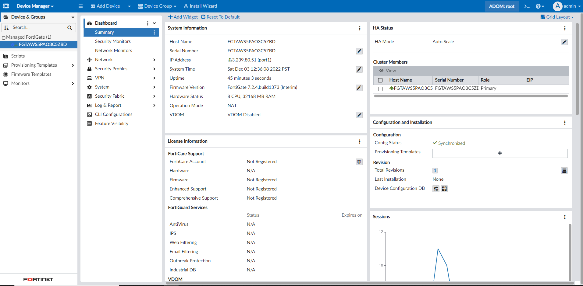The height and width of the screenshot is (286, 583).
Task: Open the Device Group dropdown
Action: pos(157,6)
